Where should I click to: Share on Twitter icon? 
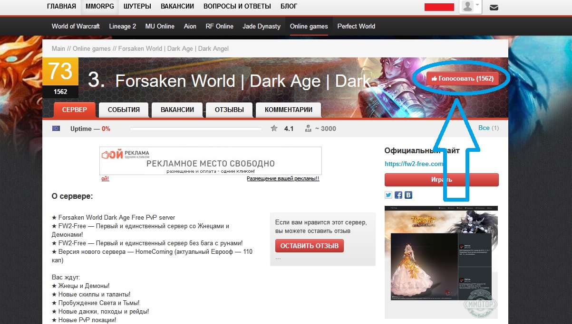click(388, 195)
